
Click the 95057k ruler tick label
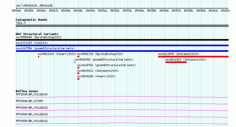click(x=176, y=11)
